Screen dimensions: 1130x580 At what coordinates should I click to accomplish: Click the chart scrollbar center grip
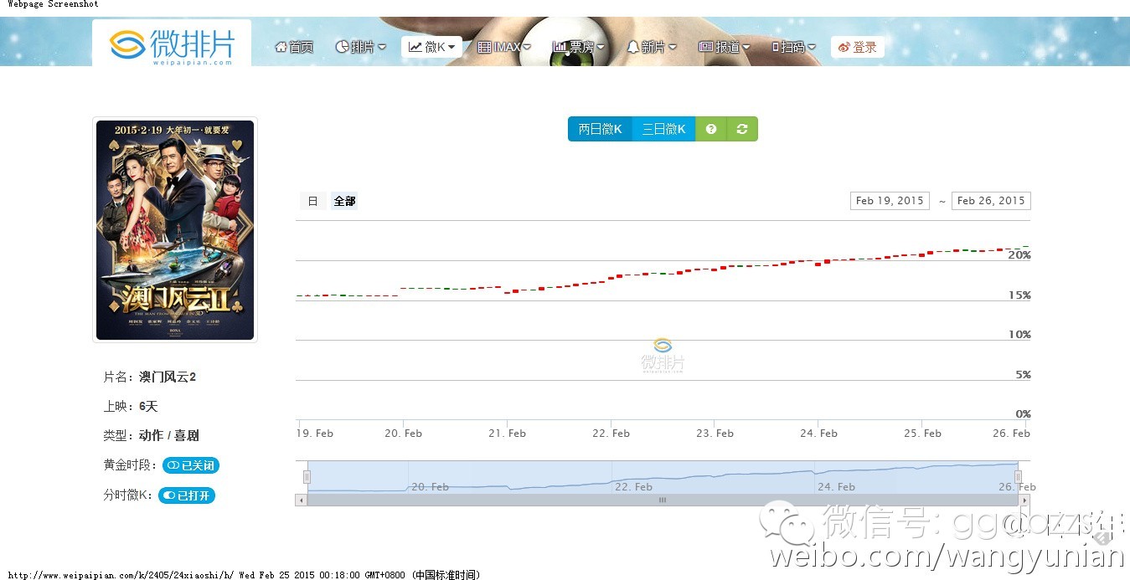(x=663, y=500)
